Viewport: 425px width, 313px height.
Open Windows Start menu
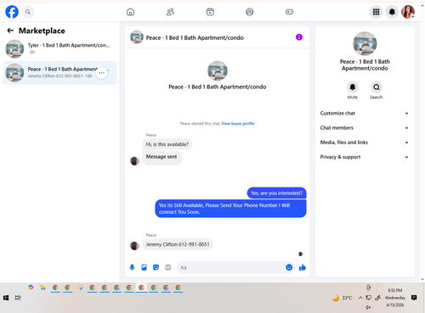pos(6,298)
